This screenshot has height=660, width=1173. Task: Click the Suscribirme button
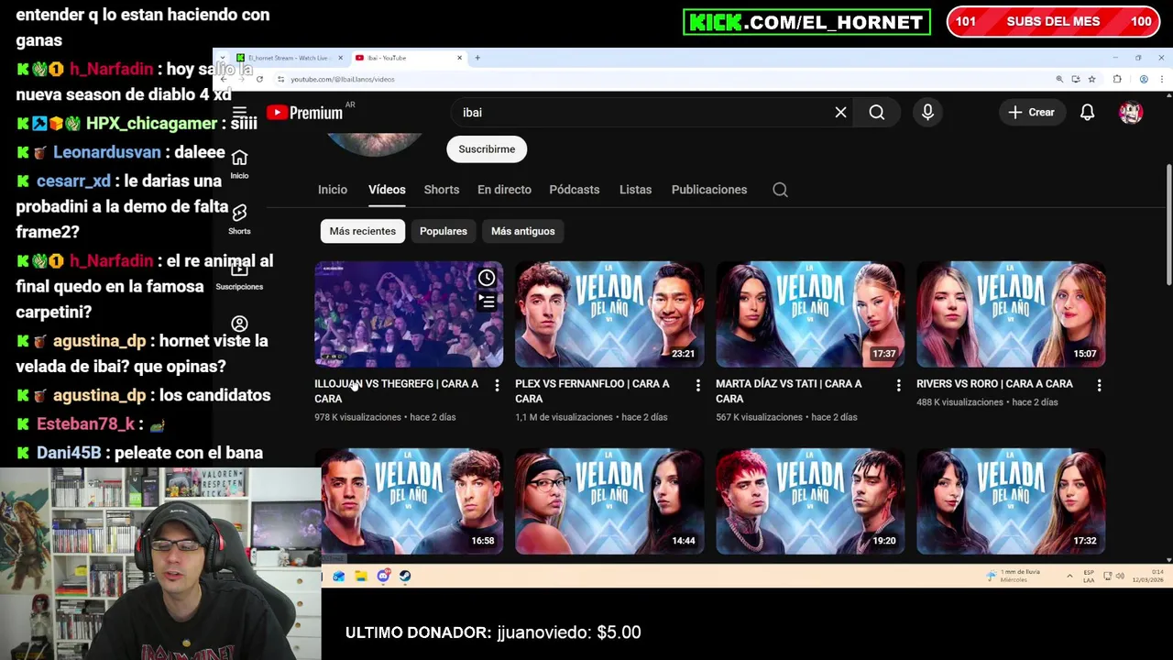tap(487, 149)
